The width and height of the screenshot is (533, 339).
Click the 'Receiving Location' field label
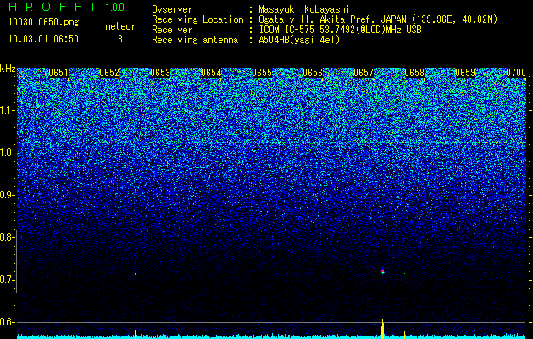tap(197, 19)
